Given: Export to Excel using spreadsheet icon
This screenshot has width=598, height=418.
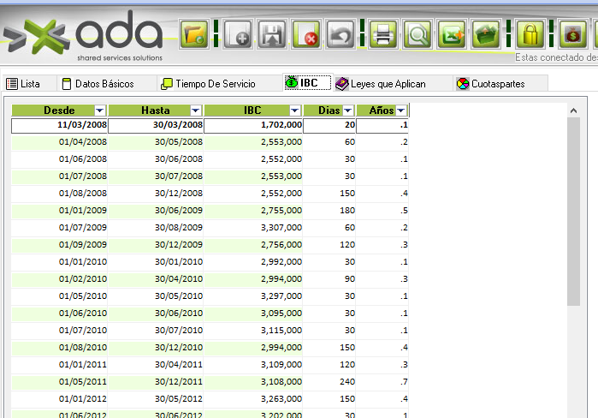Looking at the screenshot, I should [452, 35].
